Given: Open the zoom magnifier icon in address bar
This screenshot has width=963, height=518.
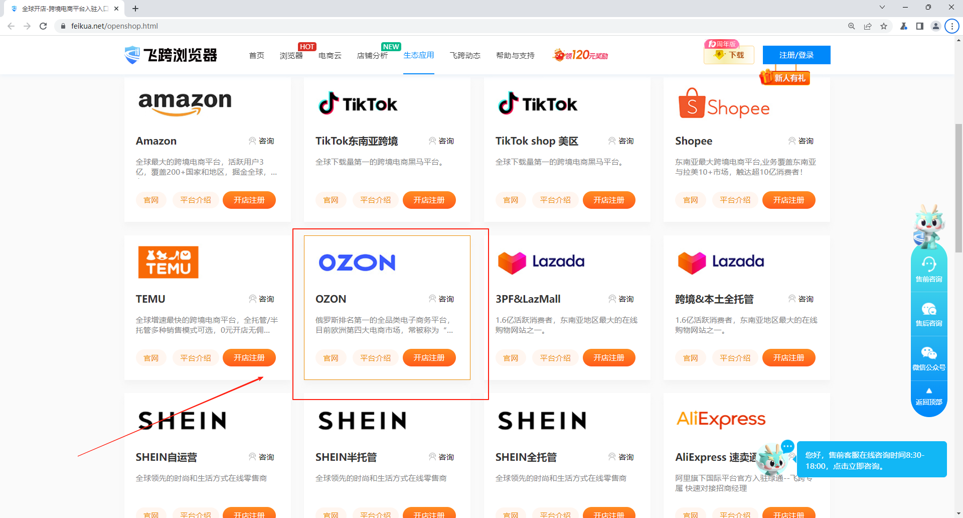Looking at the screenshot, I should click(852, 26).
